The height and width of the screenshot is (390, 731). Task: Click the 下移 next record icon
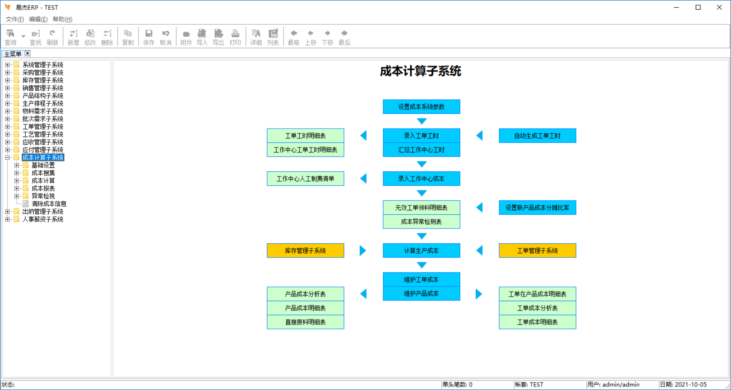coord(328,37)
